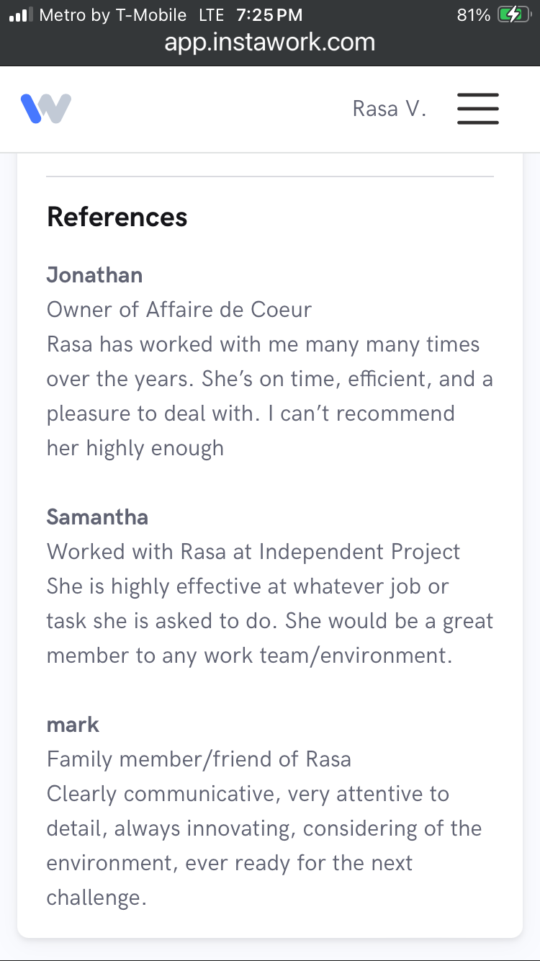This screenshot has height=961, width=540.
Task: Open the hamburger menu
Action: coord(477,109)
